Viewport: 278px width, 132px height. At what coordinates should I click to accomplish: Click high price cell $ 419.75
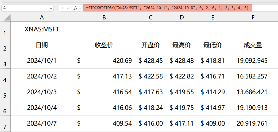point(182,108)
